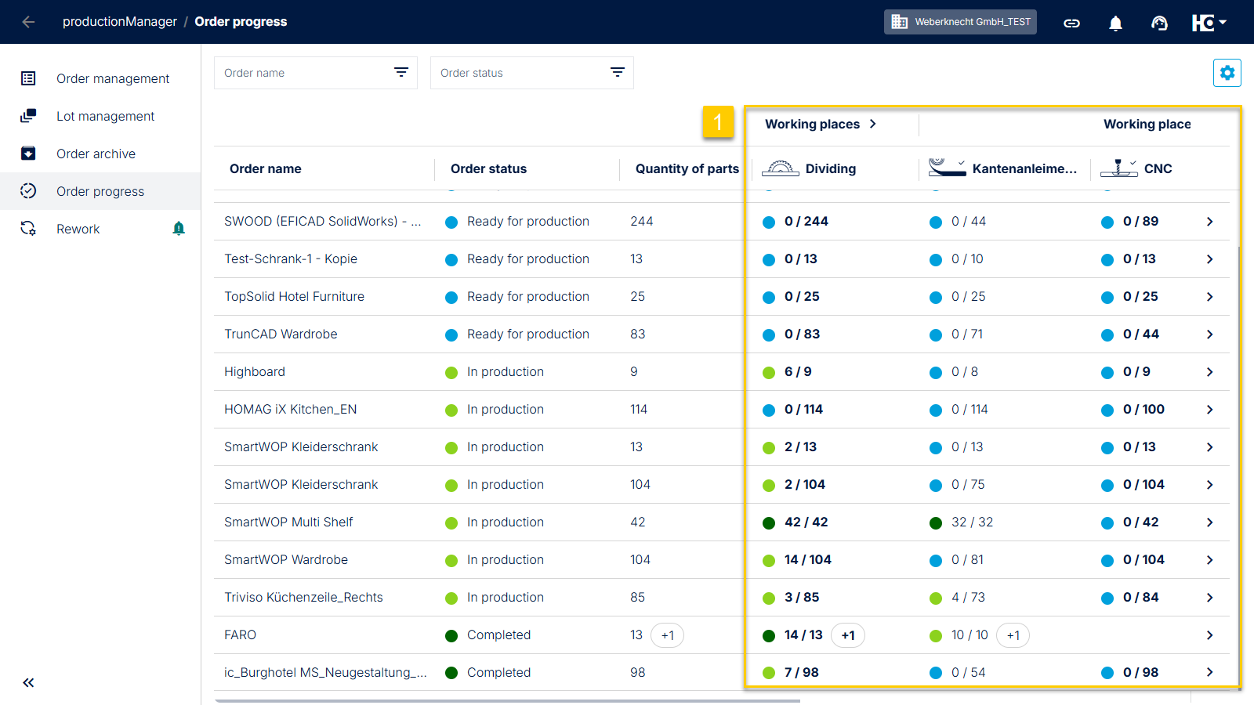
Task: Go to Order management in sidebar
Action: [x=112, y=78]
